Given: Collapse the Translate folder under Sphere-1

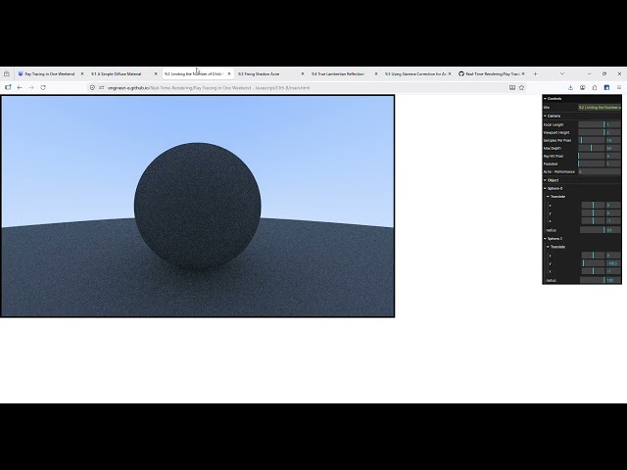Looking at the screenshot, I should pyautogui.click(x=584, y=247).
